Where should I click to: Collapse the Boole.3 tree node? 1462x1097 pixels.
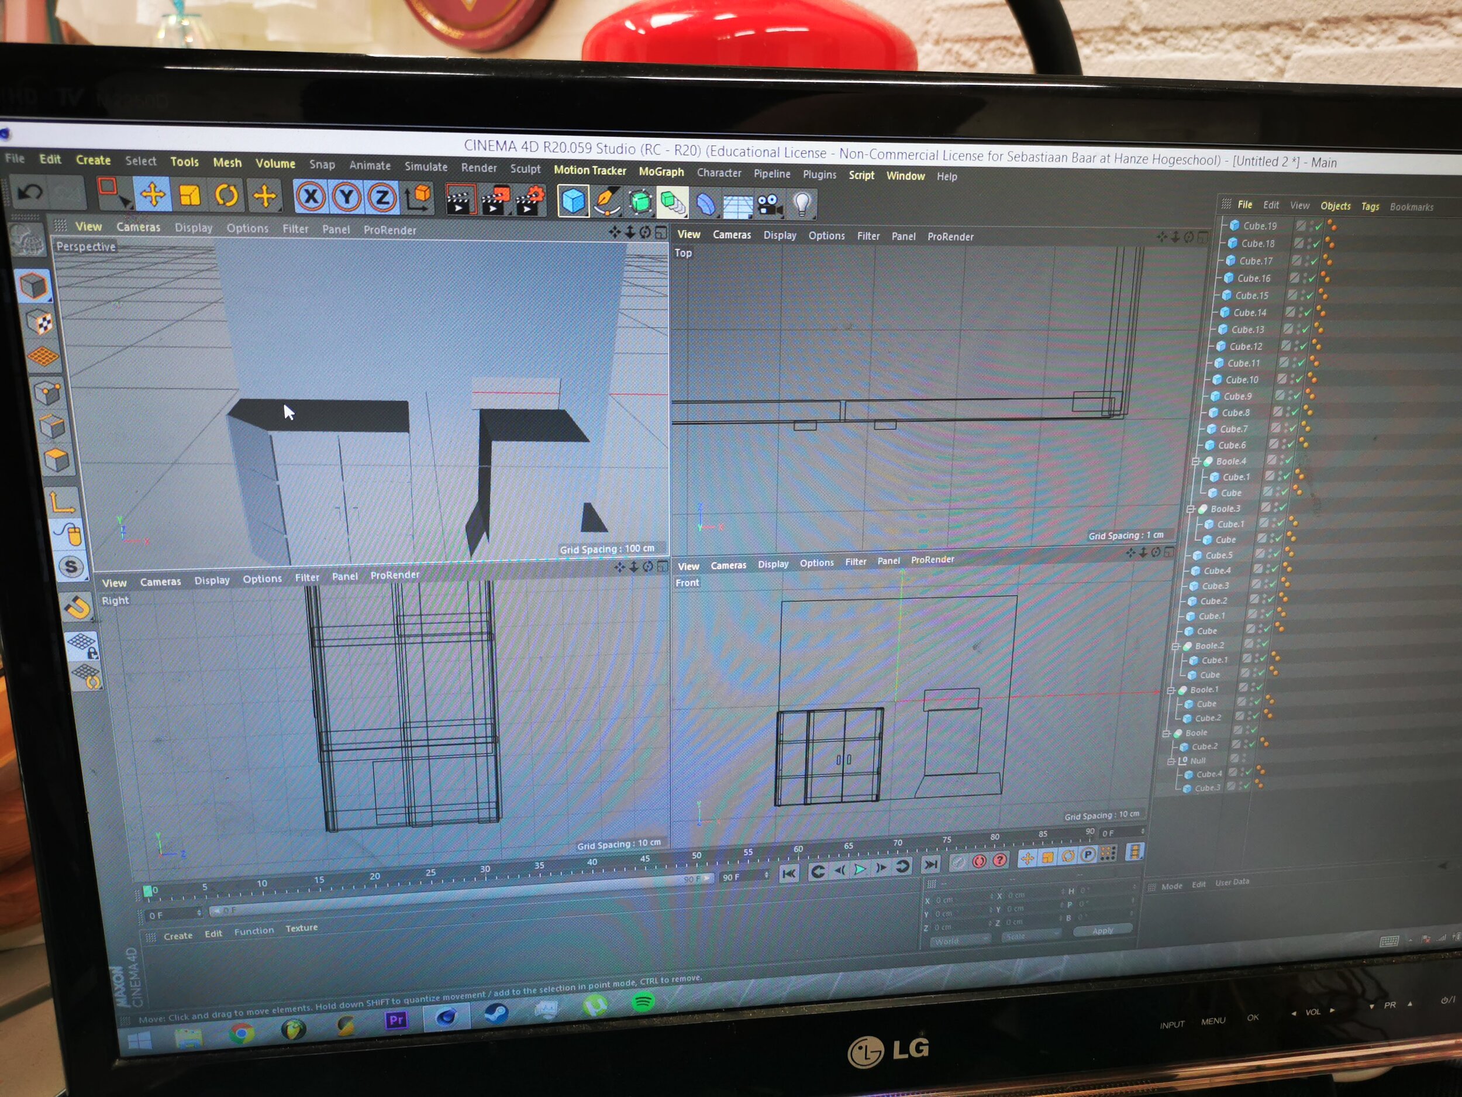[x=1190, y=509]
